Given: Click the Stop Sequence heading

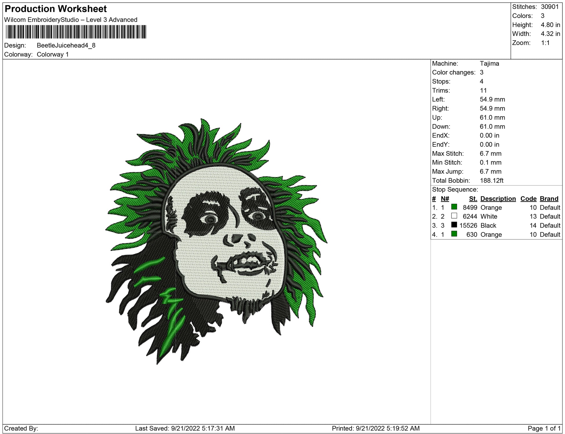Looking at the screenshot, I should pos(455,190).
